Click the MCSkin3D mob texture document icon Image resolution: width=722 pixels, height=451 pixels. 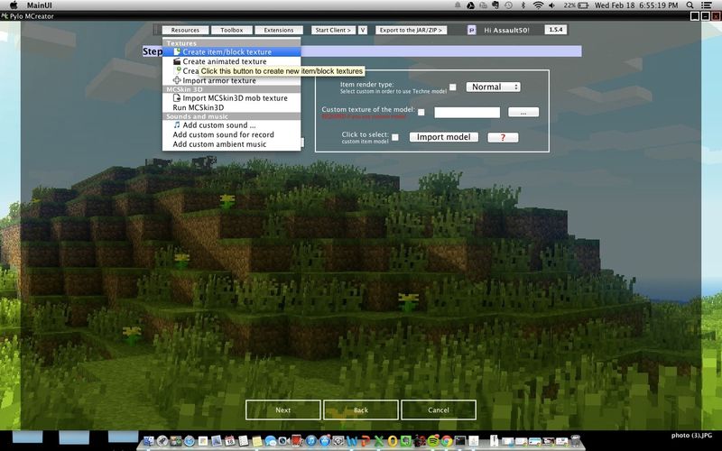point(177,98)
